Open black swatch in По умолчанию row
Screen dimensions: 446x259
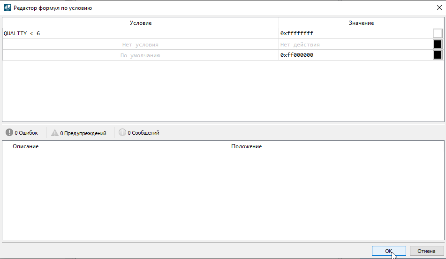(437, 55)
